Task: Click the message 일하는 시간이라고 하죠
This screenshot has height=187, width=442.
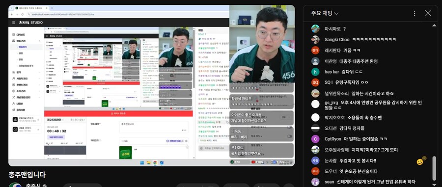Action: coord(372,93)
